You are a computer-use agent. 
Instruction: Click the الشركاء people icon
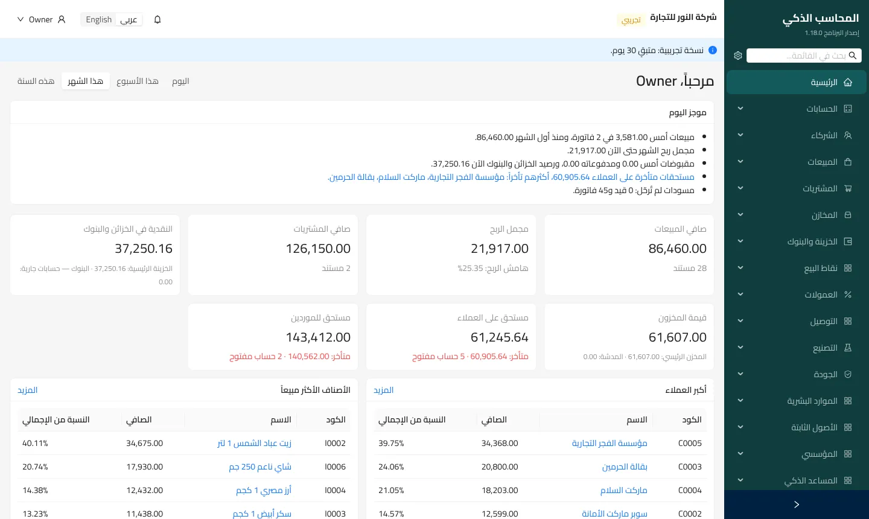[848, 135]
